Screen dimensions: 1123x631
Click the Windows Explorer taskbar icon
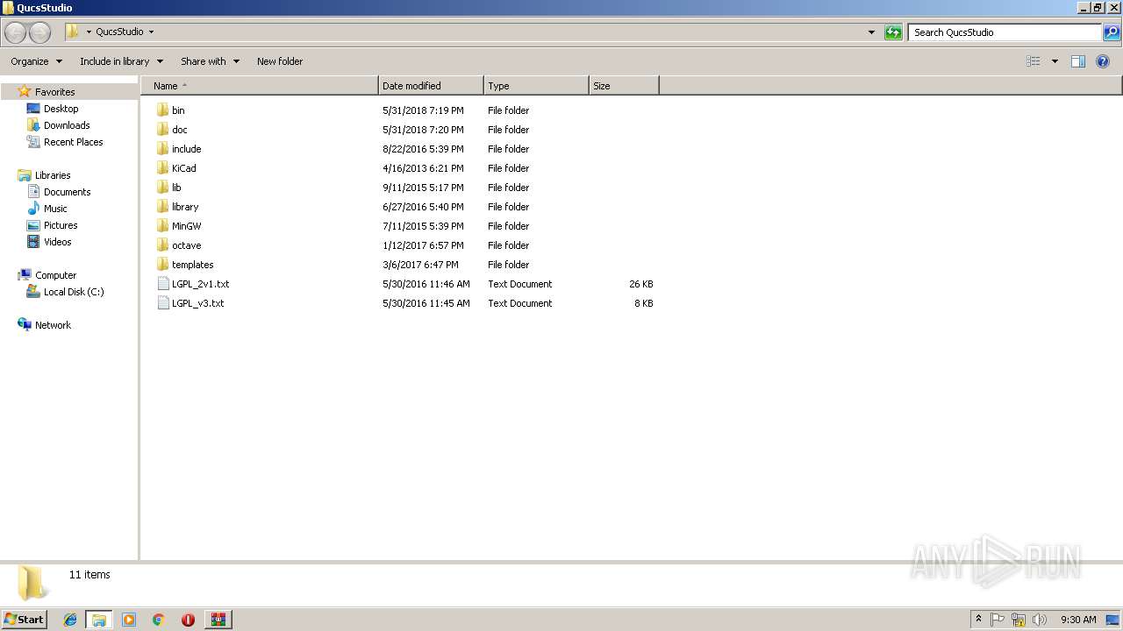point(99,620)
